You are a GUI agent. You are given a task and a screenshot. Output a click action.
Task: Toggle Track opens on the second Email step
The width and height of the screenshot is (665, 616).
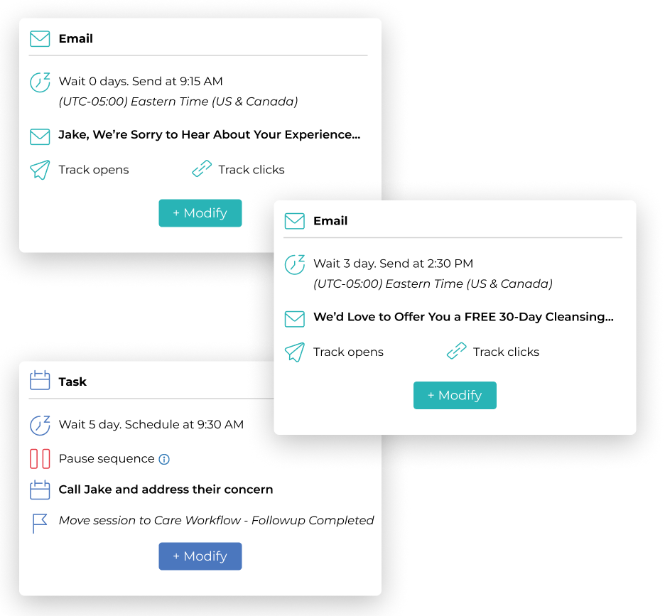pyautogui.click(x=348, y=352)
